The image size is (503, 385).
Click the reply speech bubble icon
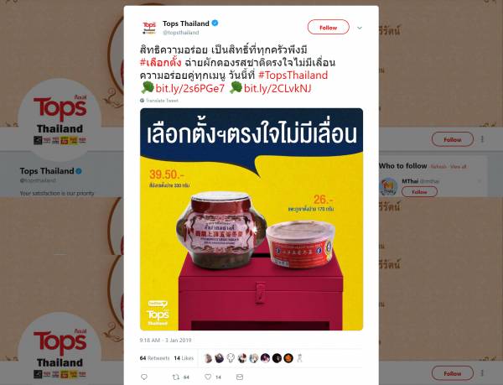point(144,377)
